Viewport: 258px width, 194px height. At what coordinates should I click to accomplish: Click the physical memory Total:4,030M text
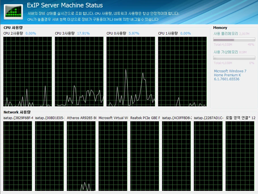223,45
